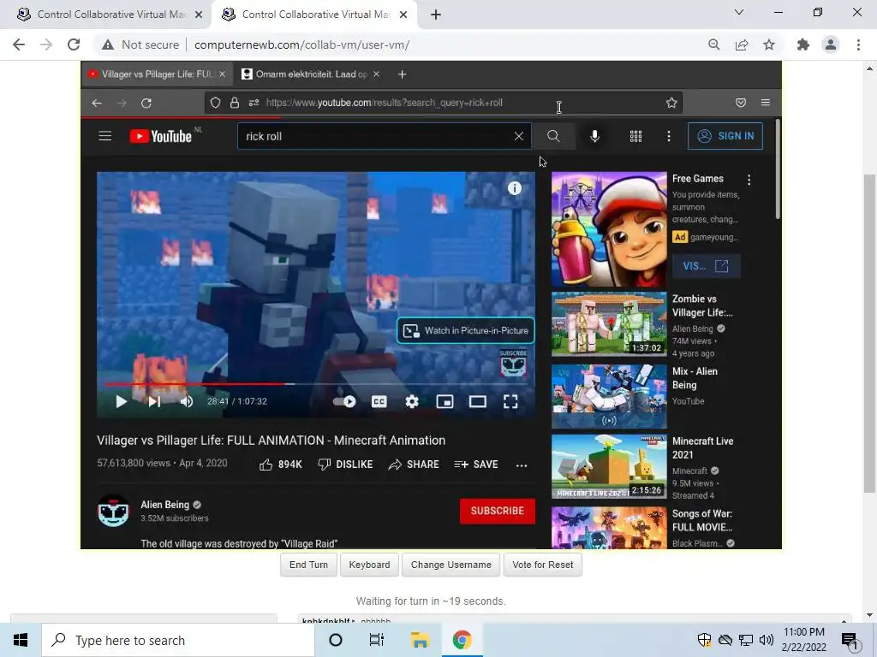This screenshot has height=657, width=877.
Task: Show video info card icon
Action: 515,188
